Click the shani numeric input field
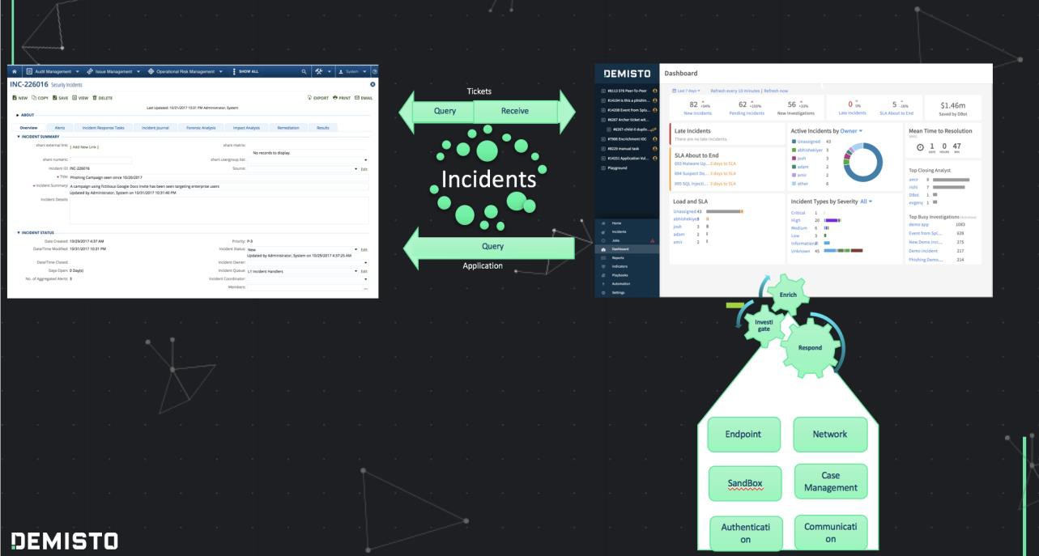The image size is (1039, 556). 100,160
